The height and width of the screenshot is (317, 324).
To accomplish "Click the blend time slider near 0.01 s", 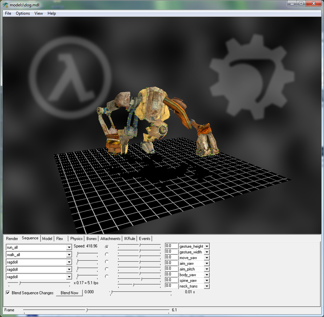I will click(141, 292).
